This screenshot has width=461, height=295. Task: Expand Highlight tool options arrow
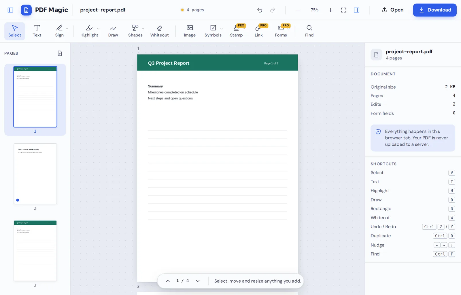click(x=98, y=29)
